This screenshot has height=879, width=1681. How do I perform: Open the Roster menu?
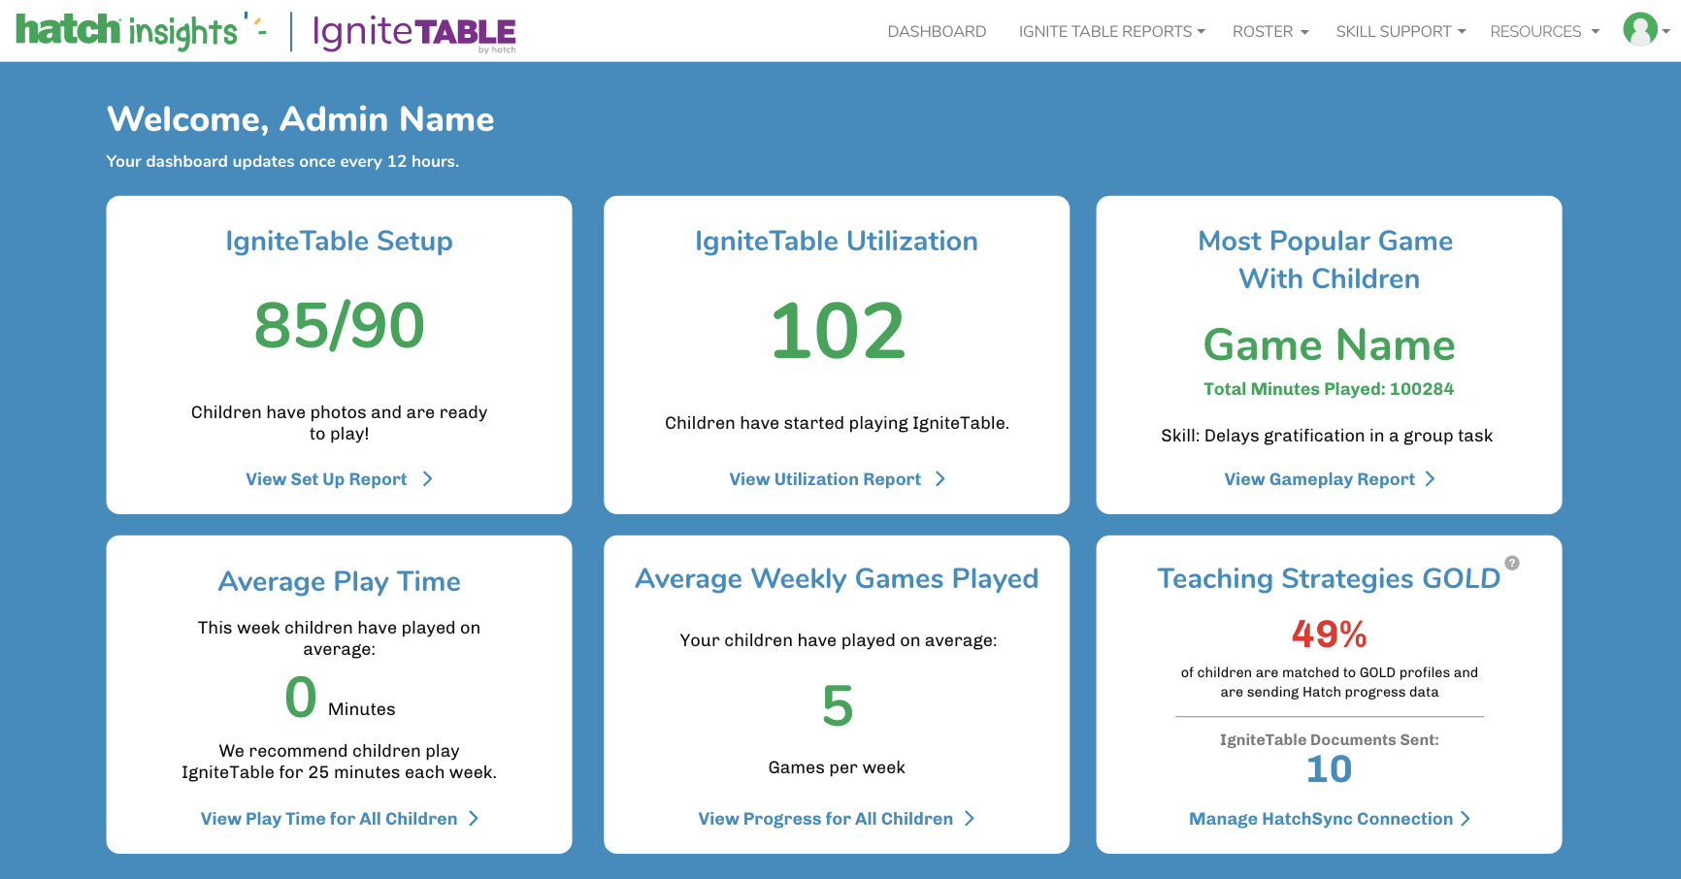[x=1270, y=31]
